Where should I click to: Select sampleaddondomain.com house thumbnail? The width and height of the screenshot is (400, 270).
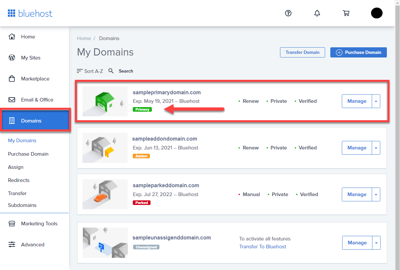coord(105,148)
